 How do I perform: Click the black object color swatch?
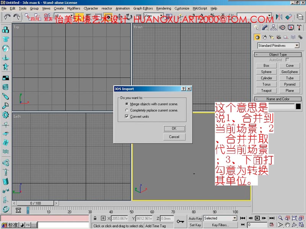coord(298,106)
